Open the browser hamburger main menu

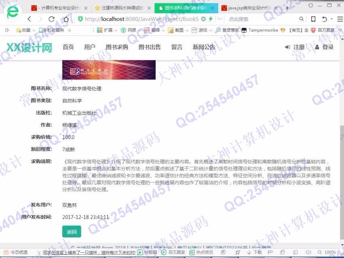pyautogui.click(x=340, y=19)
